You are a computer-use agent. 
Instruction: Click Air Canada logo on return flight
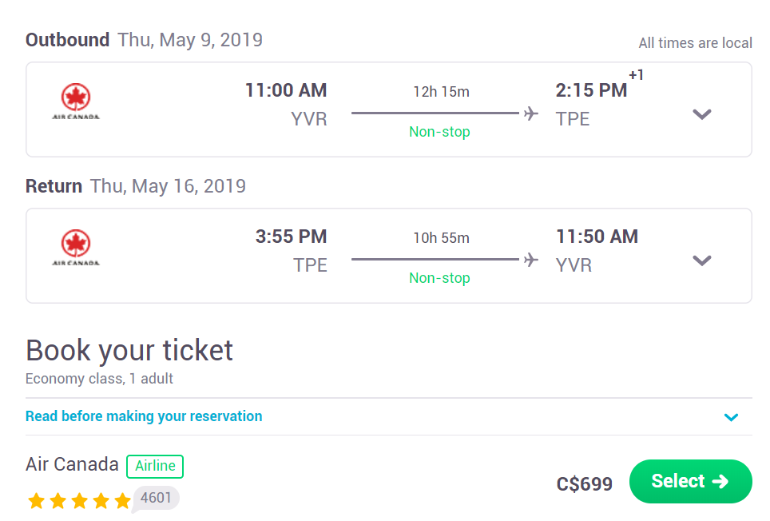[x=76, y=248]
